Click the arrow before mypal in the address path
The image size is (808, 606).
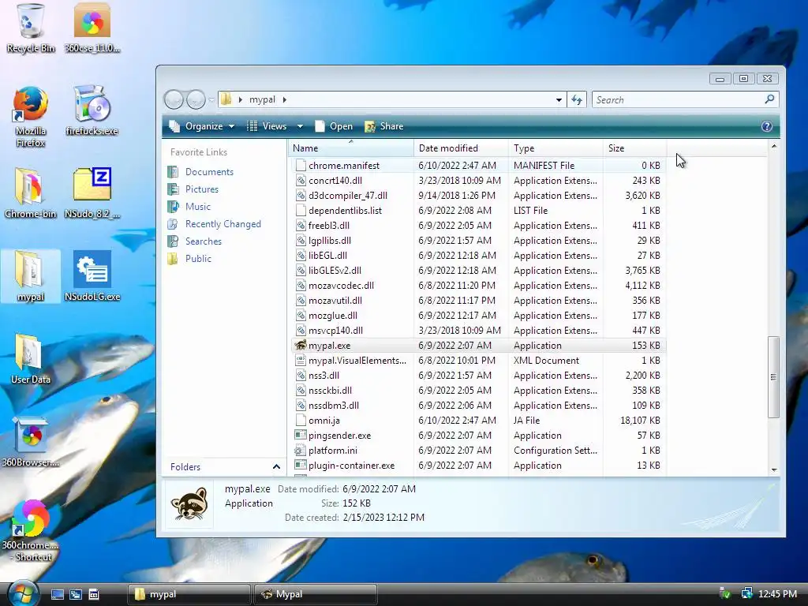(240, 99)
